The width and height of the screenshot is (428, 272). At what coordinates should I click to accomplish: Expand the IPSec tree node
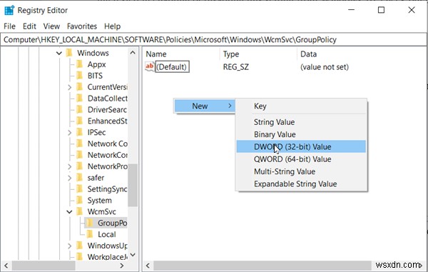[69, 133]
